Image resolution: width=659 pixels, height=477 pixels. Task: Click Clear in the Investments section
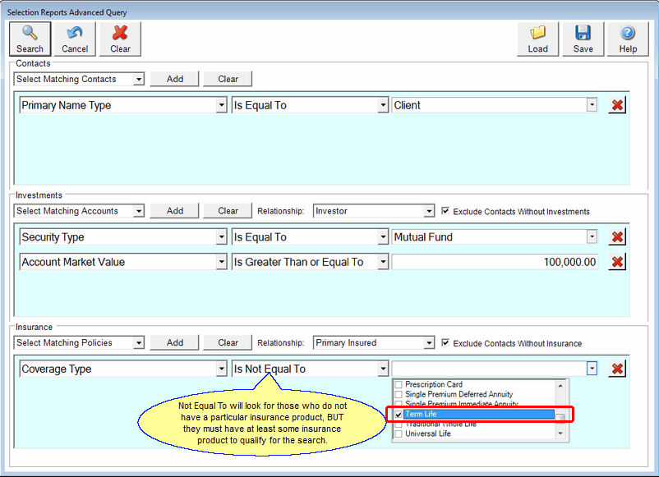227,211
